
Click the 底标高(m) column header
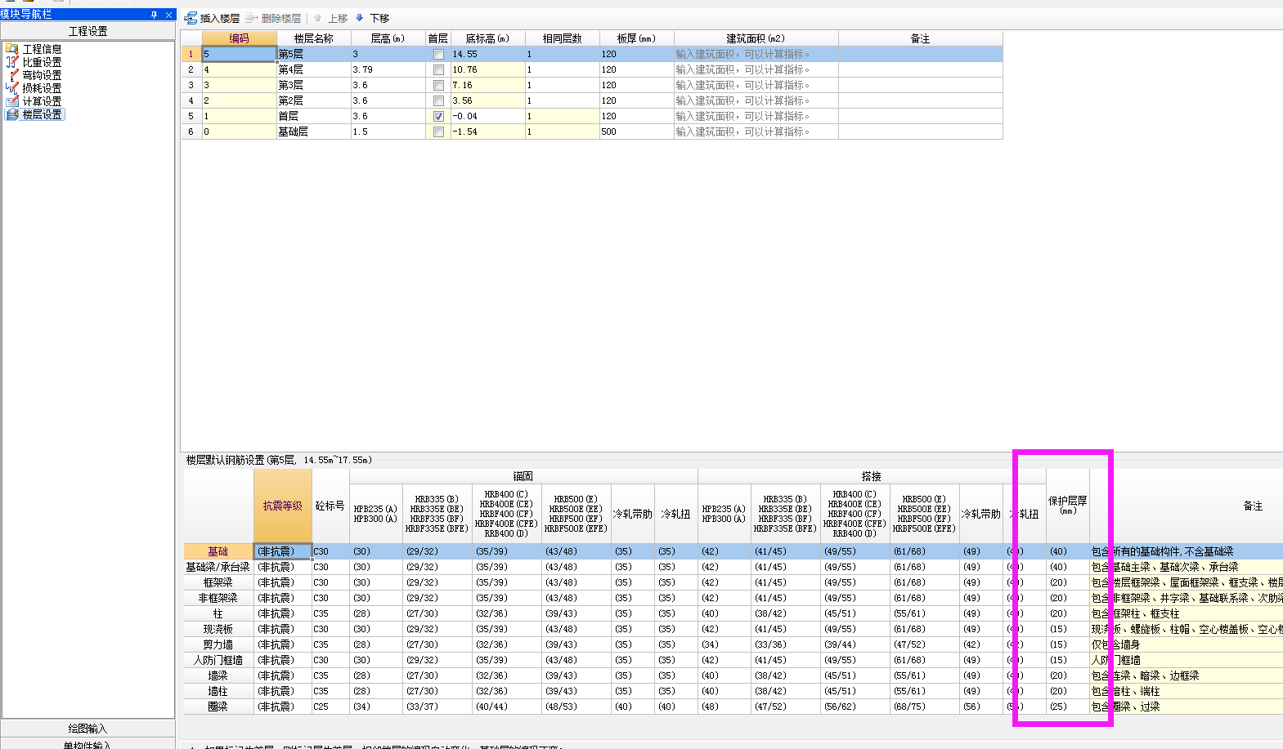[x=487, y=38]
